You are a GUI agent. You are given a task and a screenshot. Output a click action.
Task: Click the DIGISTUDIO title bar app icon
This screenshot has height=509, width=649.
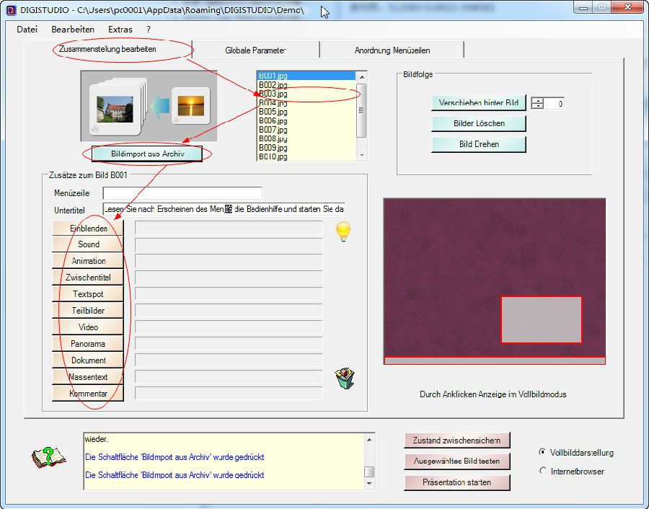[x=11, y=9]
